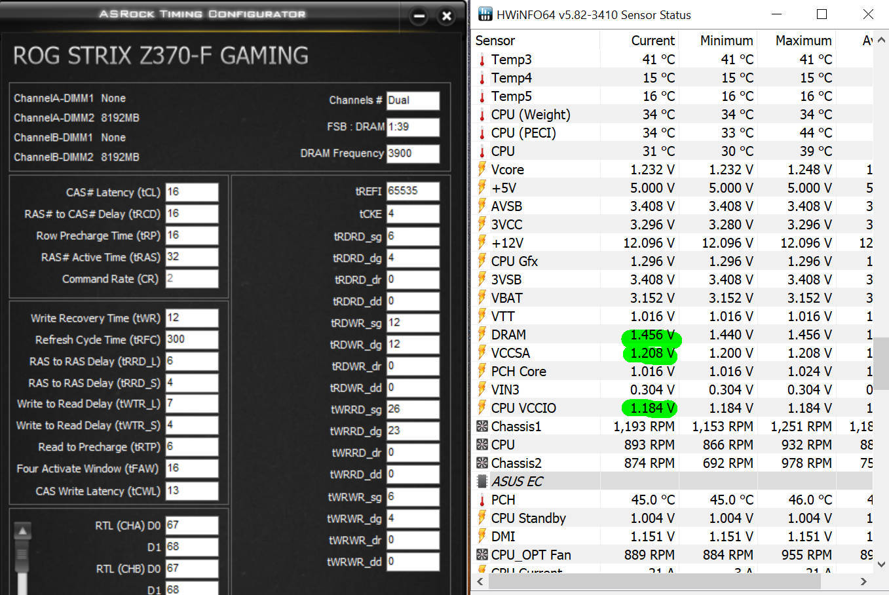This screenshot has width=889, height=595.
Task: Select the Refresh Cycle Time (tRFC) field
Action: [191, 339]
